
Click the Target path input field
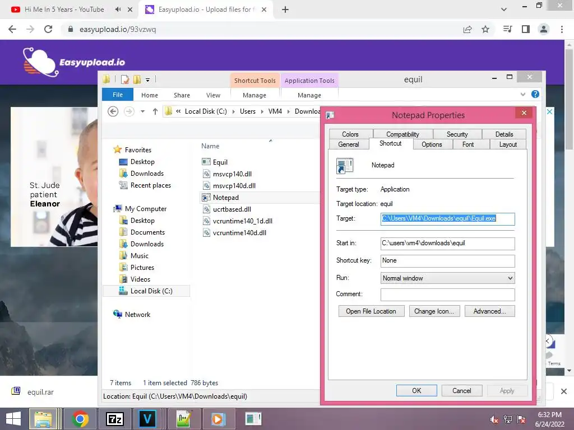coord(447,219)
